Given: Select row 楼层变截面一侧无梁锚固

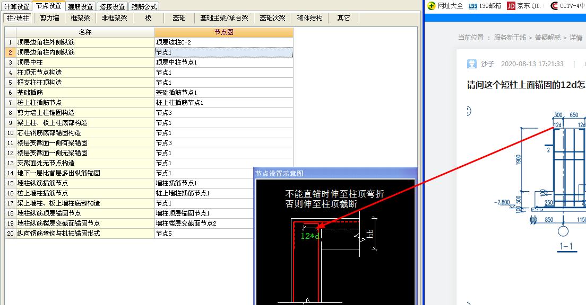Looking at the screenshot, I should click(85, 153).
